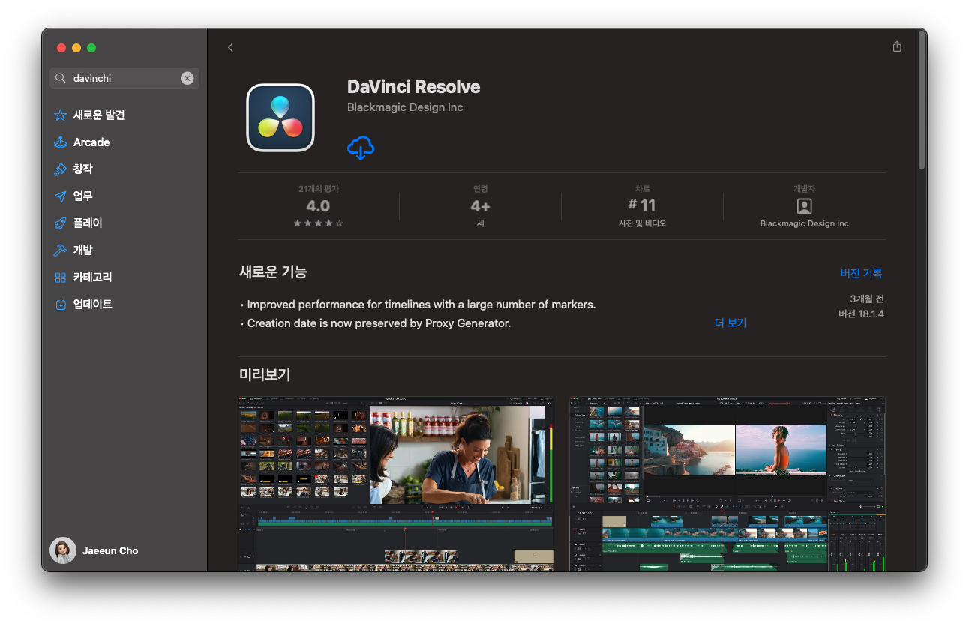Click 3개월 전 release date text
This screenshot has width=969, height=627.
[x=867, y=298]
